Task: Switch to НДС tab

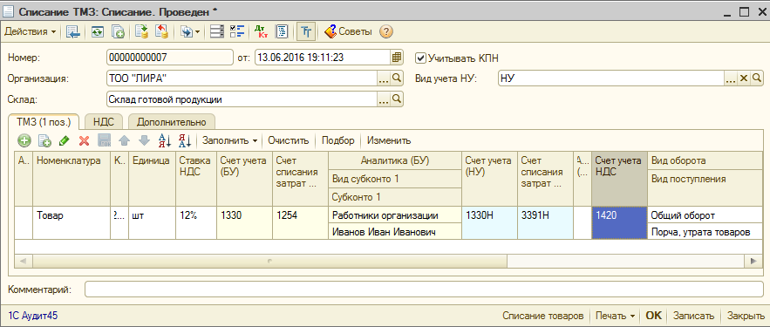Action: click(104, 122)
